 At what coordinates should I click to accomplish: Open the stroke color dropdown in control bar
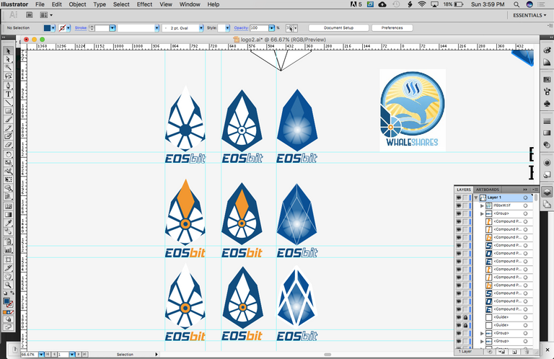click(69, 28)
